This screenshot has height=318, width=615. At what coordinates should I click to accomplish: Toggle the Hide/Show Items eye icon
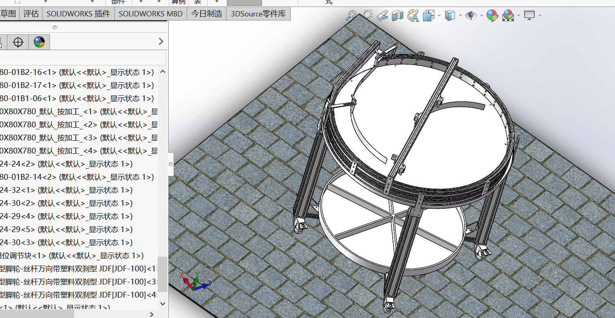471,16
